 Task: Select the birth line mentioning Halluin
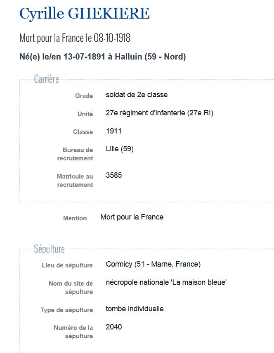102,57
